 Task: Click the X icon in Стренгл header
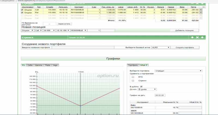[197, 37]
